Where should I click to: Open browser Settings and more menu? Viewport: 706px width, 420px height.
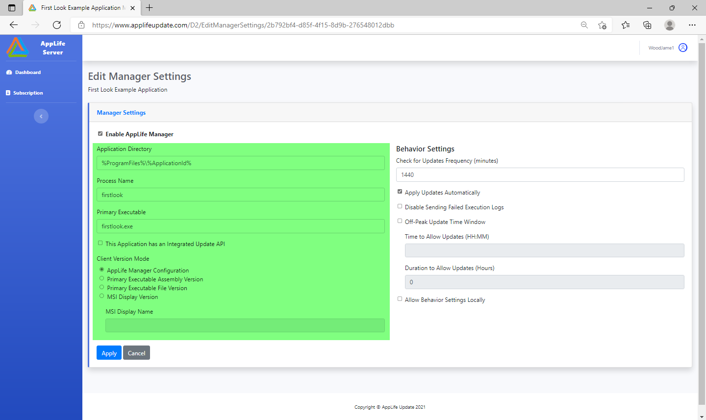692,25
